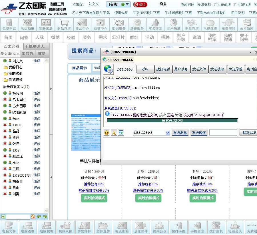Open the 免费电话 free call icon

click(9, 25)
